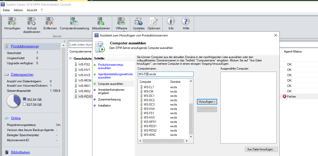This screenshot has width=318, height=156.
Task: Click server icon next to WS-WAC
Action: tap(142, 135)
